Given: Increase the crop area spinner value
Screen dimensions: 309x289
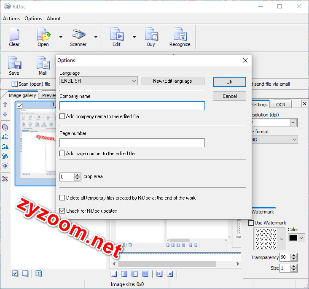Looking at the screenshot, I should pos(78,175).
